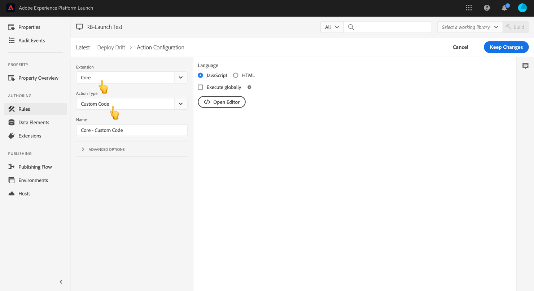534x291 pixels.
Task: Open Publishing Flow in the sidebar
Action: (x=35, y=167)
